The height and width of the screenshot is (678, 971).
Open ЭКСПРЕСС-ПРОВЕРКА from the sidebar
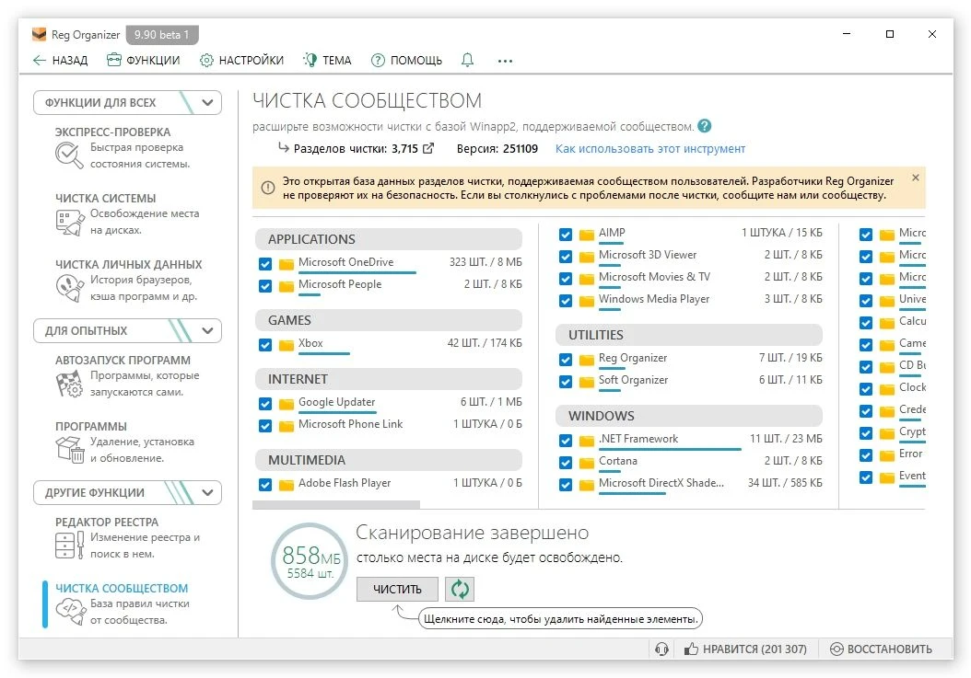(x=112, y=132)
